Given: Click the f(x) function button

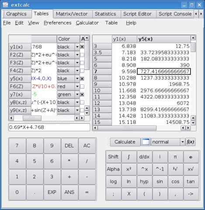Looking at the screenshot, I should [x=191, y=142].
